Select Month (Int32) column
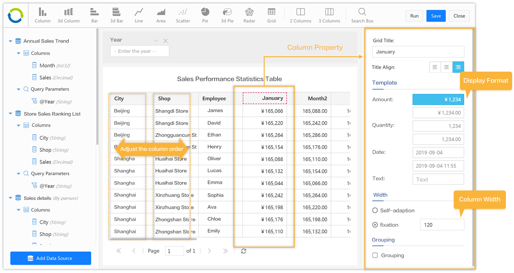 [51, 65]
